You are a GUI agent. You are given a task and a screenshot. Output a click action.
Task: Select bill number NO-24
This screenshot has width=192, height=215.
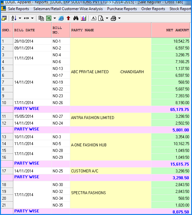click(61, 123)
